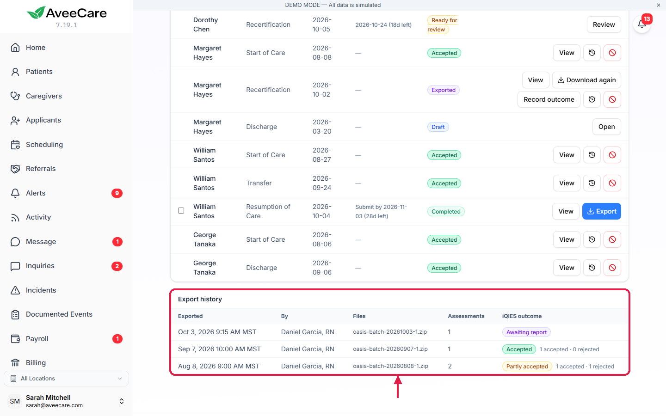Click Download again button
The height and width of the screenshot is (416, 666).
pos(586,80)
